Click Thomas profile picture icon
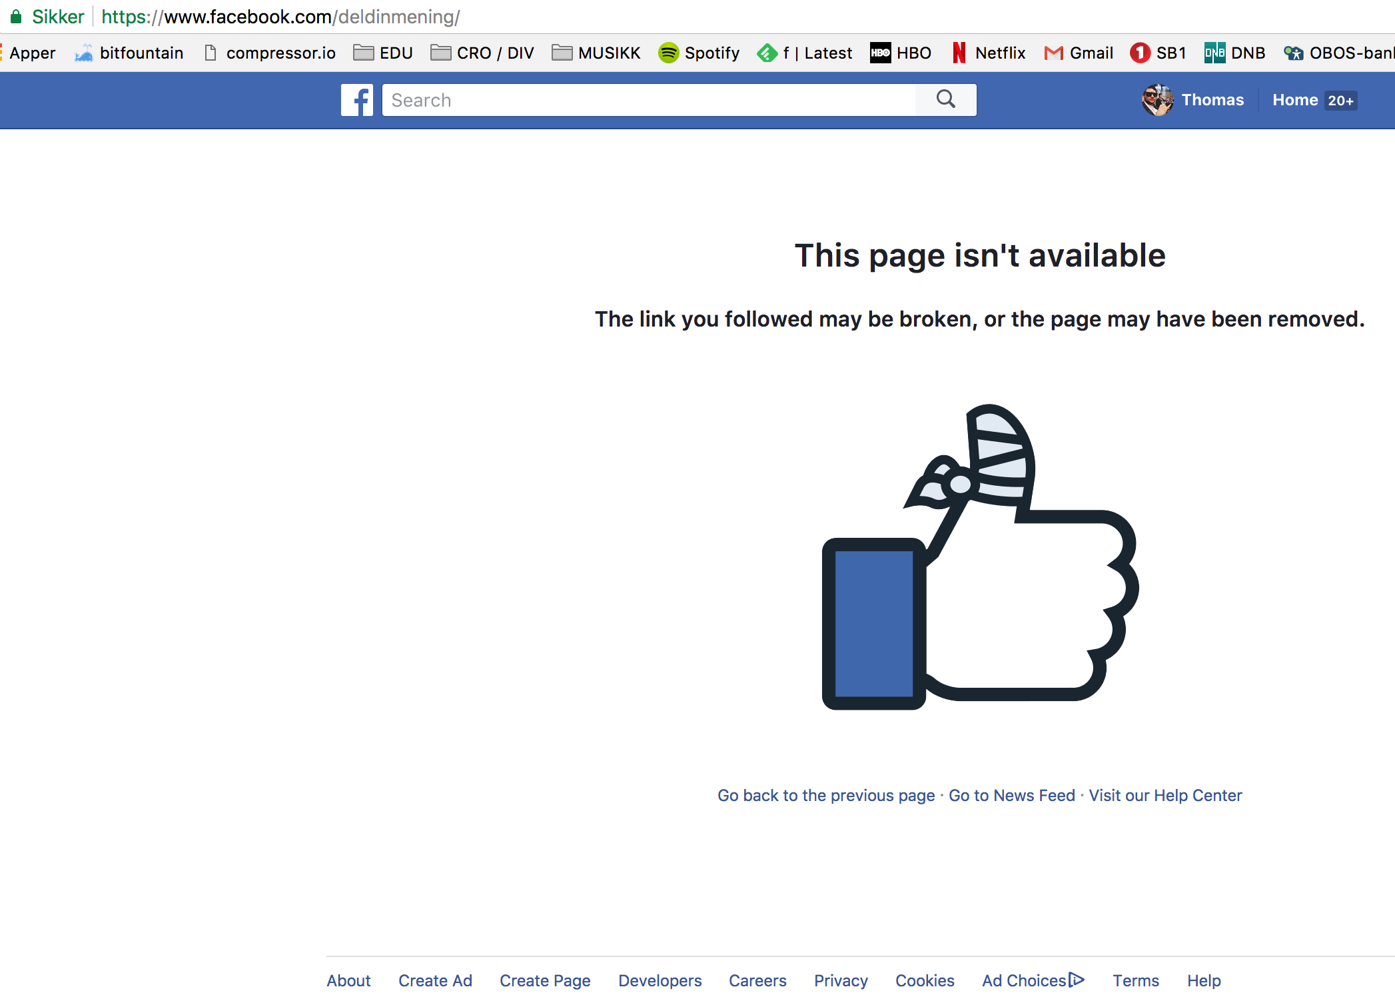The width and height of the screenshot is (1395, 1005). click(x=1157, y=100)
